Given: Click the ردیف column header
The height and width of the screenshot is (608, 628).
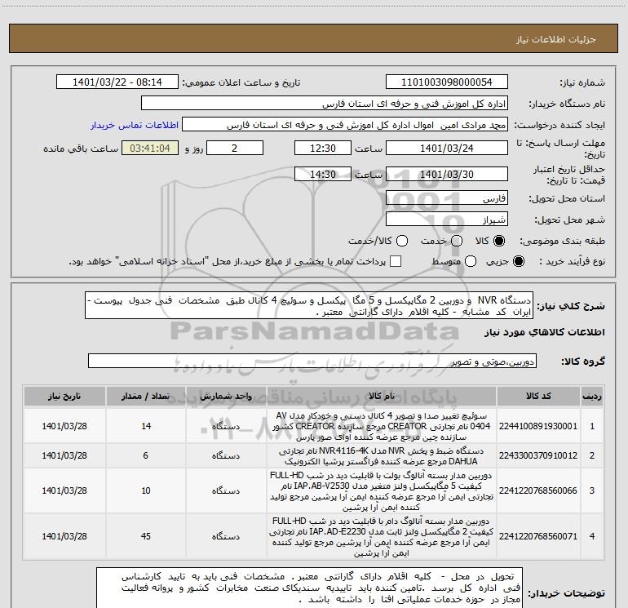Looking at the screenshot, I should (592, 397).
